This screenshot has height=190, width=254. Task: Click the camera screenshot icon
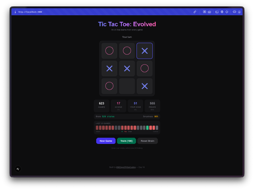click(x=210, y=12)
